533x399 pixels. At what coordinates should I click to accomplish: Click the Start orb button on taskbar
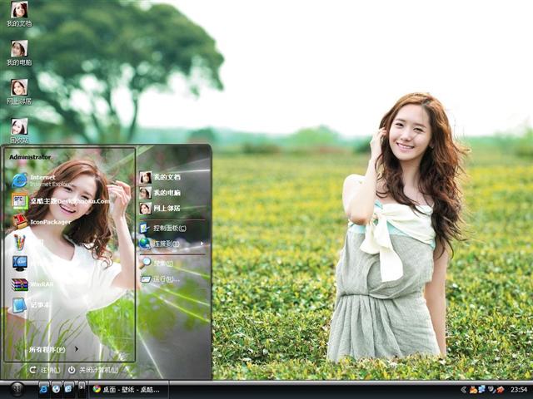(x=17, y=389)
